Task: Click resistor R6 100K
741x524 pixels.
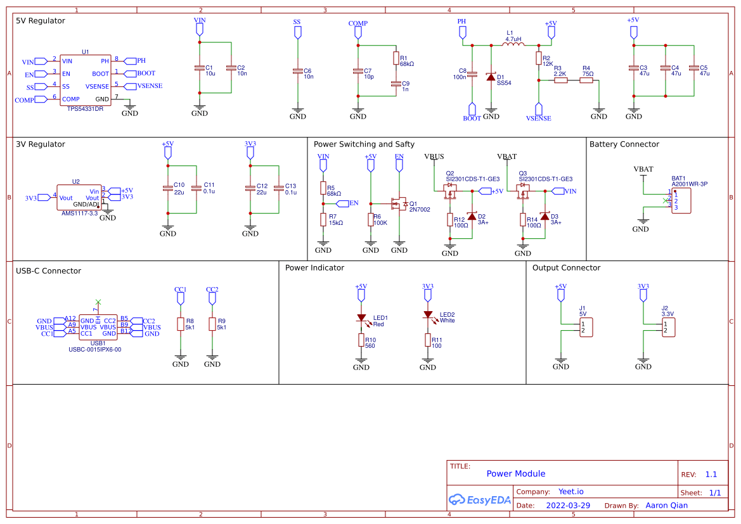Action: pos(370,220)
